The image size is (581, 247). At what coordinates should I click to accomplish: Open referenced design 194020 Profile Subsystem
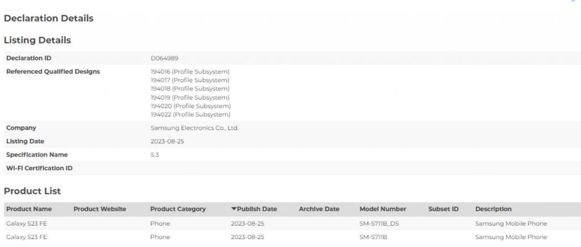pos(191,106)
